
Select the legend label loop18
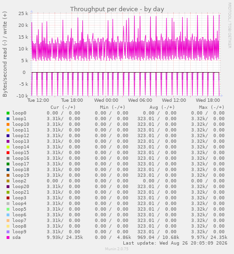21,170
